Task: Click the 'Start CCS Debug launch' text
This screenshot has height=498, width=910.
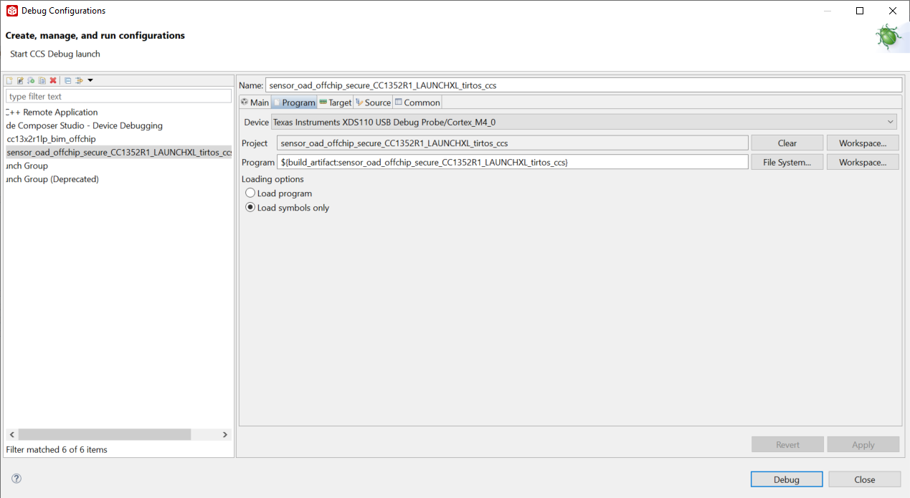Action: 55,54
